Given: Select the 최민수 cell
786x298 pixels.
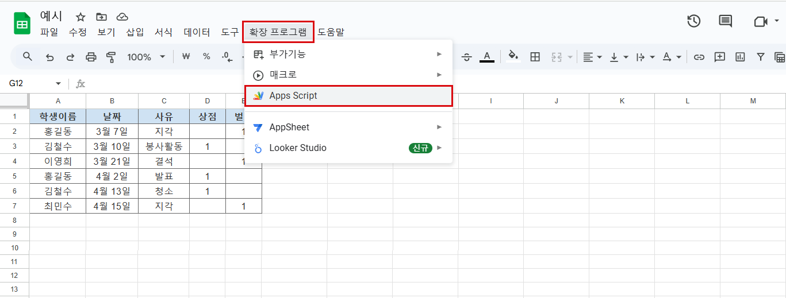Looking at the screenshot, I should pyautogui.click(x=57, y=206).
